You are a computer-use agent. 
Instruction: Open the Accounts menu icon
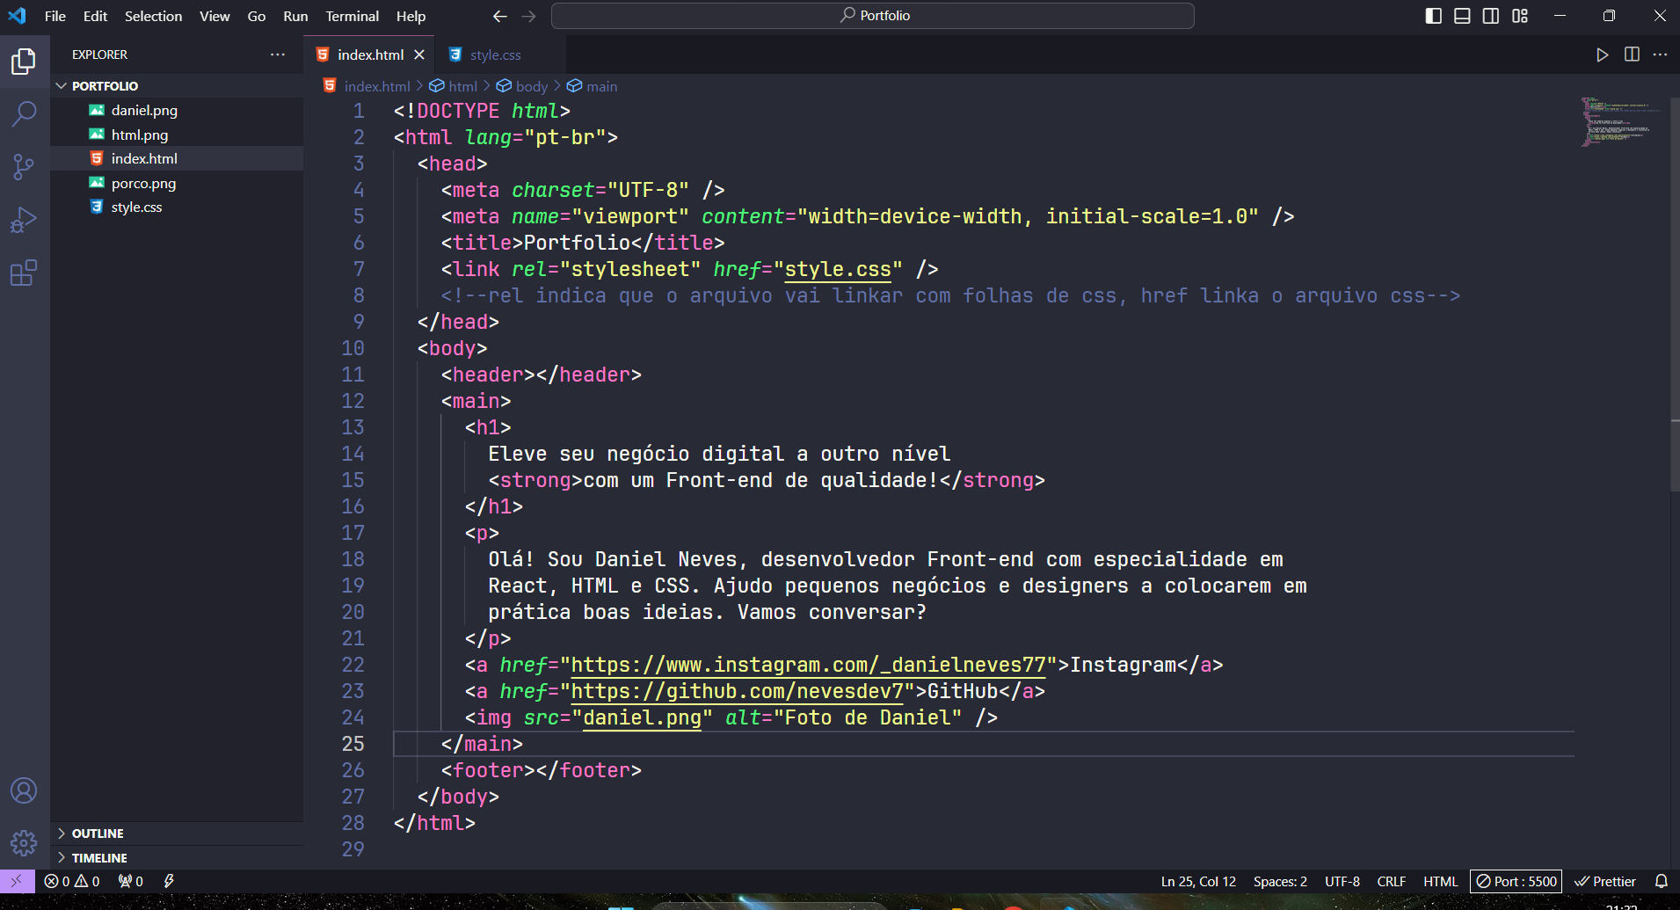(x=24, y=790)
